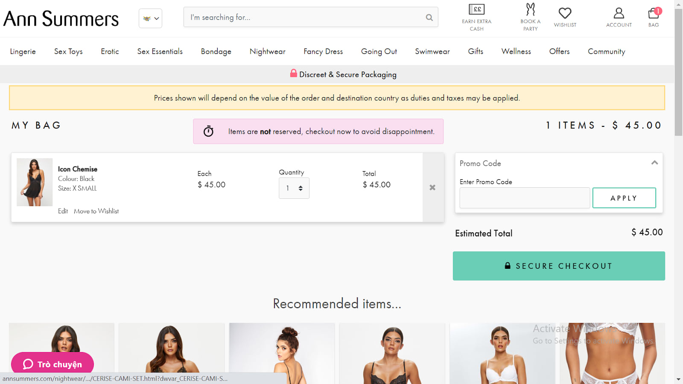Click the page vertical scrollbar thumb
683x384 pixels.
(679, 73)
